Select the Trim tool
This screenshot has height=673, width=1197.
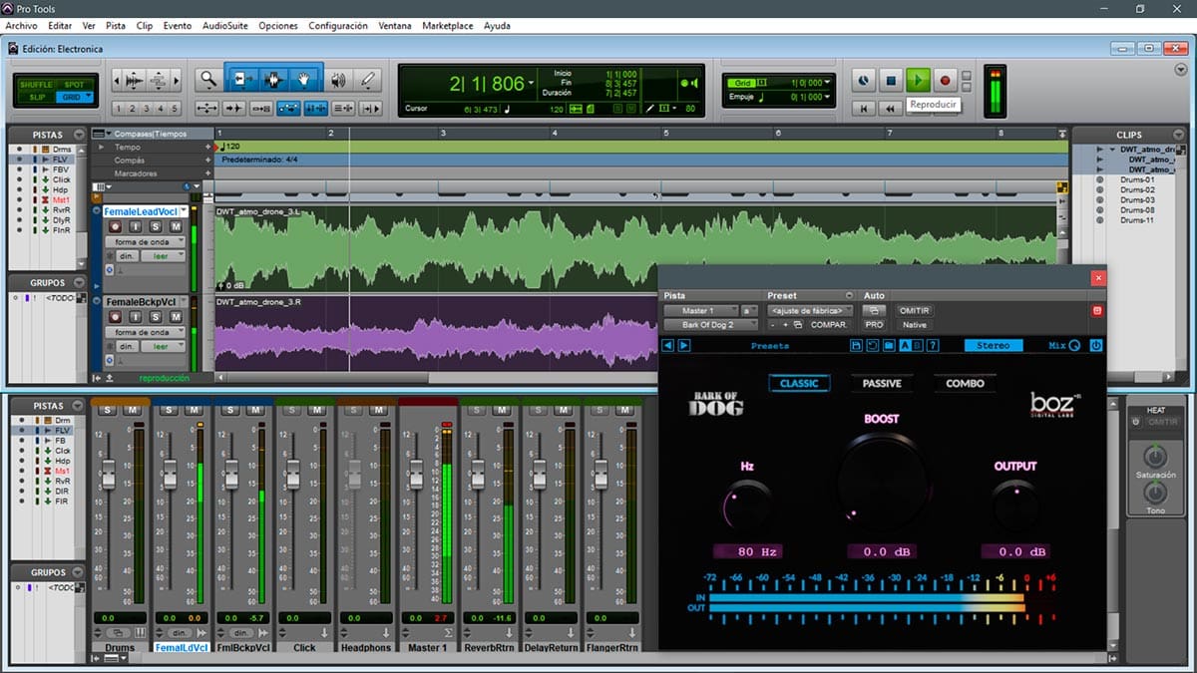242,80
